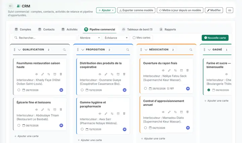Delete the Fournitures restauration saison haute card
This screenshot has height=143, width=242.
61,74
